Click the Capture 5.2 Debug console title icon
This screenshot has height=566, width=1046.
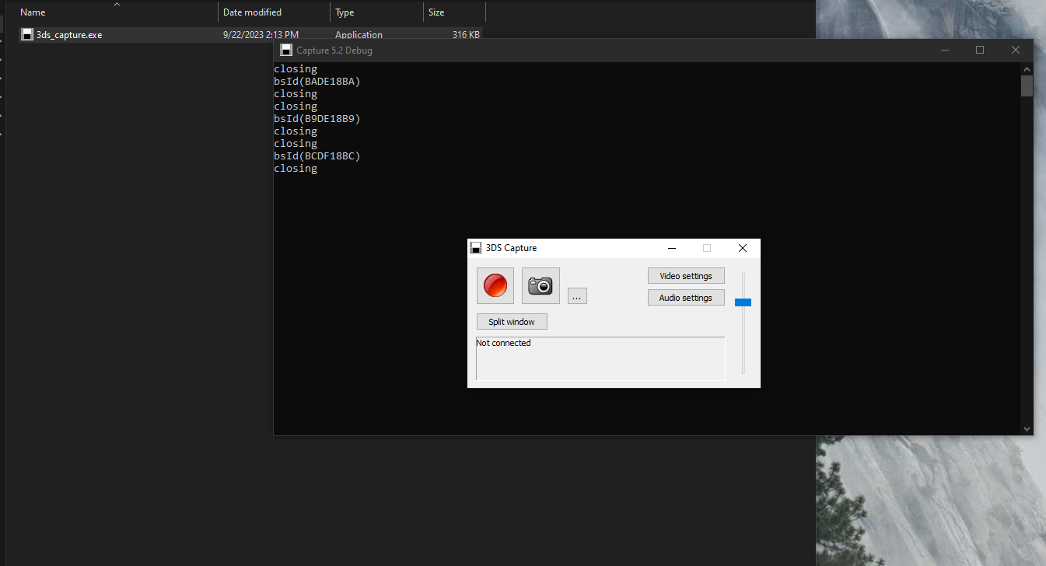click(x=286, y=51)
